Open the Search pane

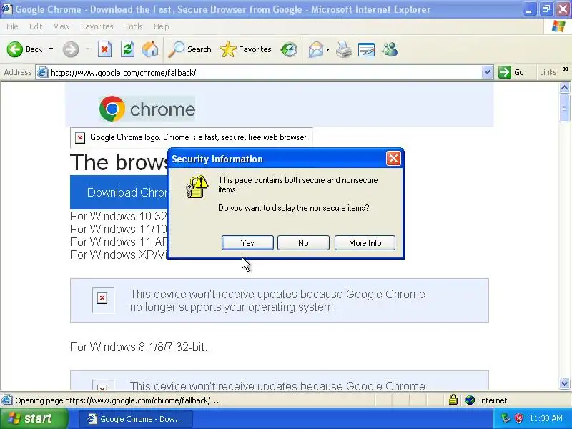(x=189, y=49)
